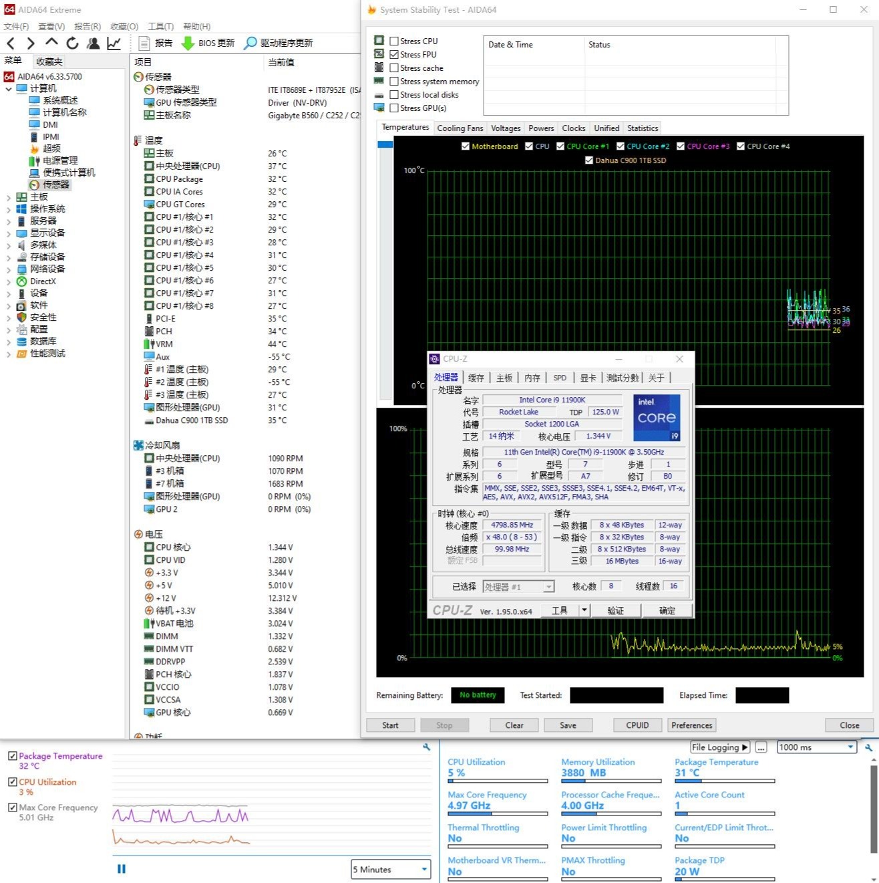Screen dimensions: 879x883
Task: Switch to the 收藏夹 favorites tab
Action: coord(49,61)
